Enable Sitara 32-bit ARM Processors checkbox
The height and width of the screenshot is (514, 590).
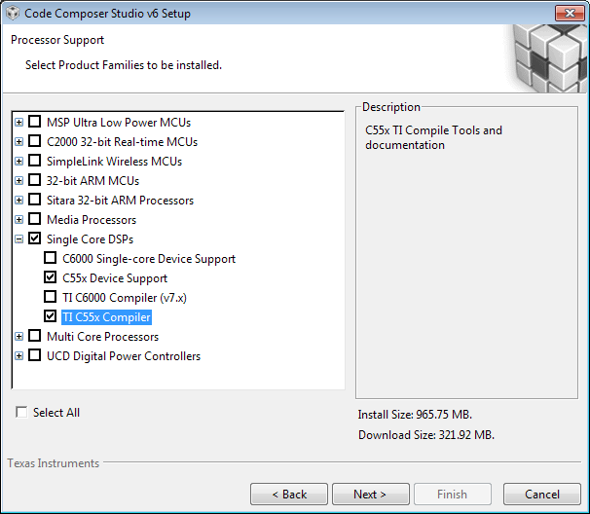tap(35, 200)
